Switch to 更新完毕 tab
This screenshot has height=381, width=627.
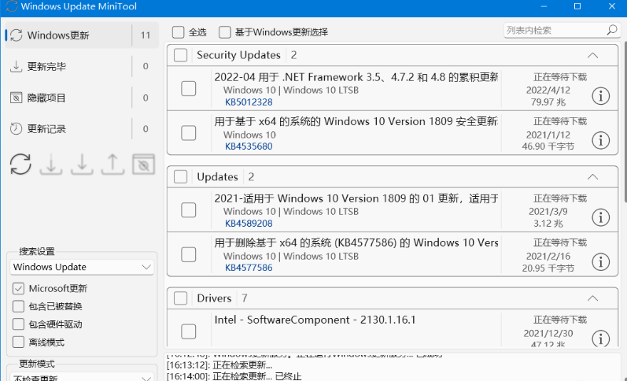coord(82,66)
